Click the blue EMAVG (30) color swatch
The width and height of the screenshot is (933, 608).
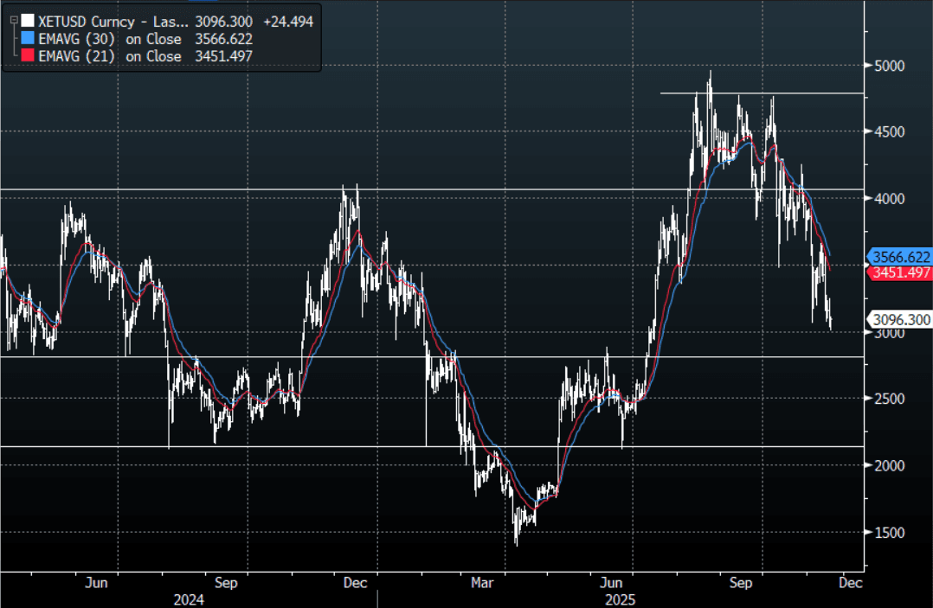coord(29,38)
